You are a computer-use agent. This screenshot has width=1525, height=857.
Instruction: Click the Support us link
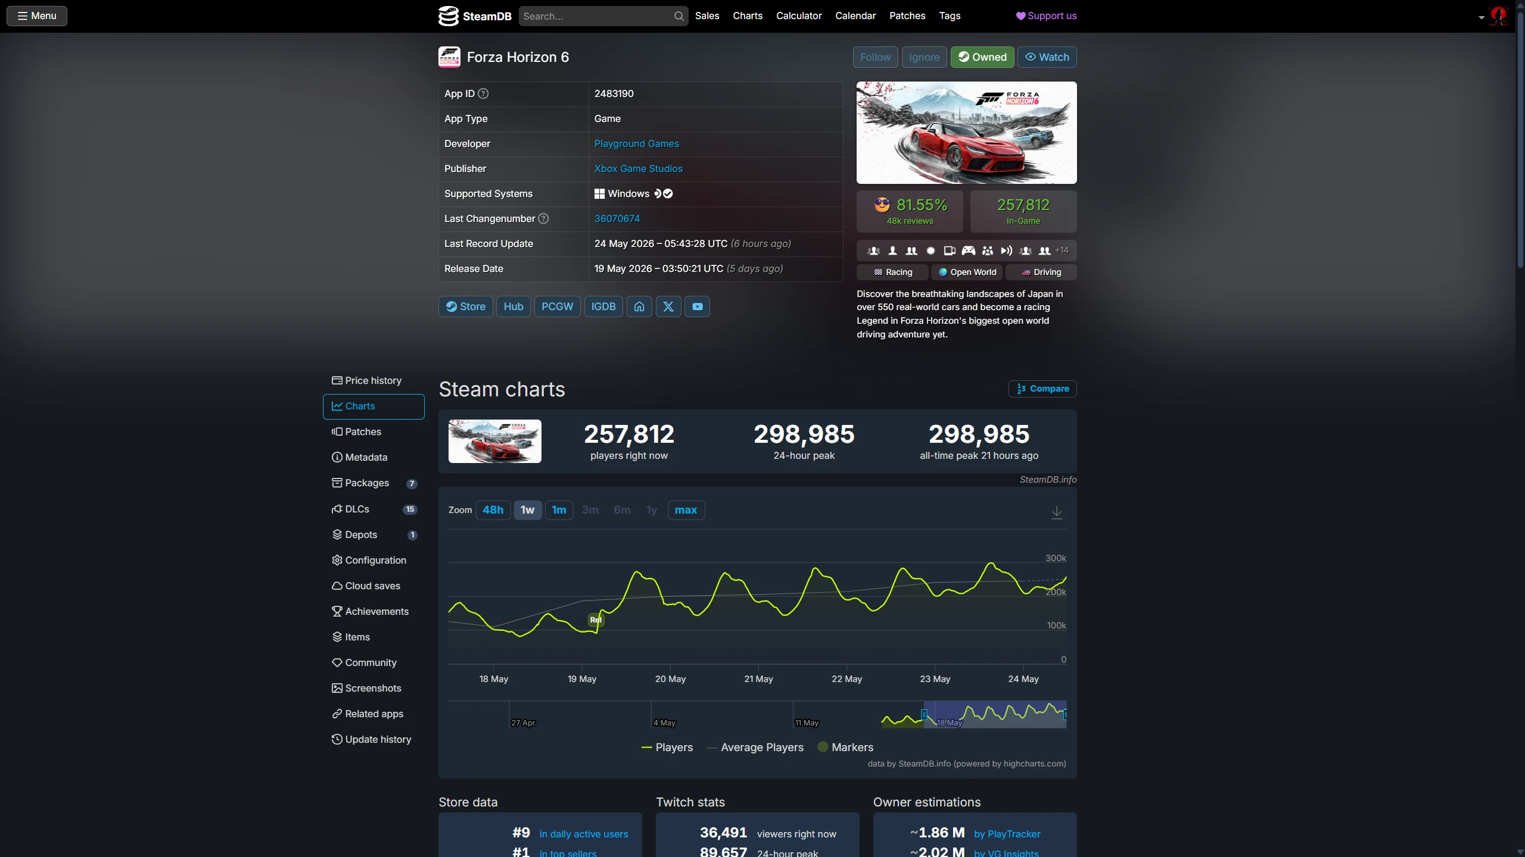(x=1046, y=16)
